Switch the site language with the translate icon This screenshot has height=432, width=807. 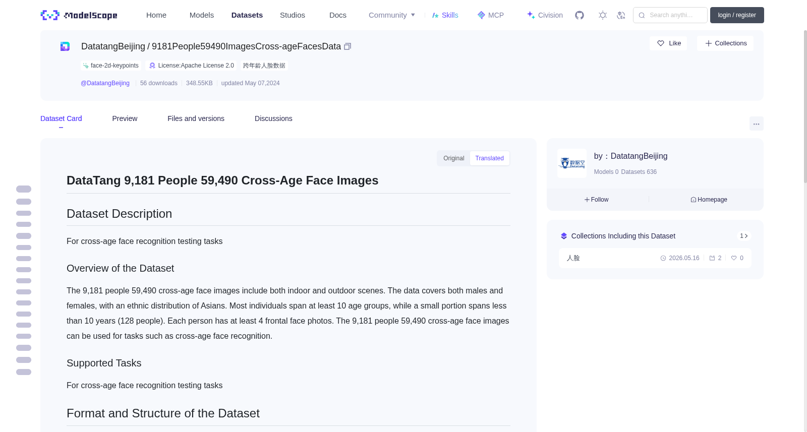click(x=621, y=15)
